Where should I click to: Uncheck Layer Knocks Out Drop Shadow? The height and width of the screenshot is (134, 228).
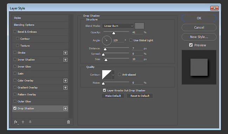click(x=105, y=90)
